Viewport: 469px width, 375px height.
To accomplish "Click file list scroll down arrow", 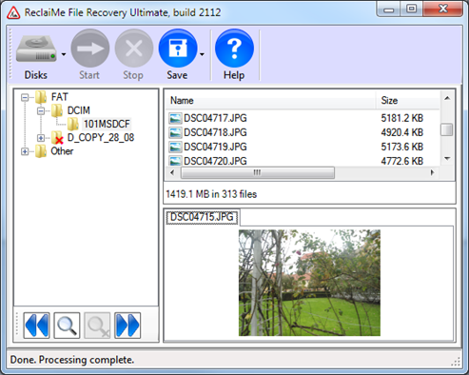I will (447, 159).
